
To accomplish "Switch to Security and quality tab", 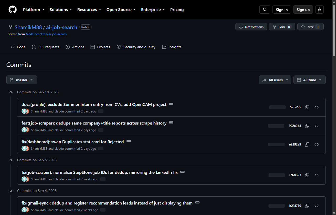I will 136,47.
